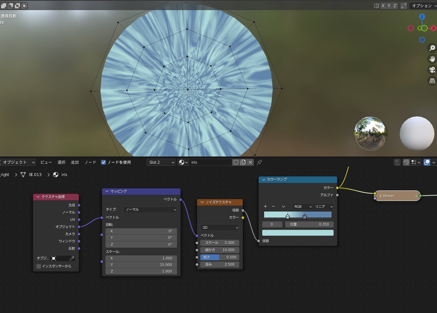Pin the shader editor material with the pin icon
Image resolution: width=437 pixels, height=313 pixels.
[x=260, y=162]
